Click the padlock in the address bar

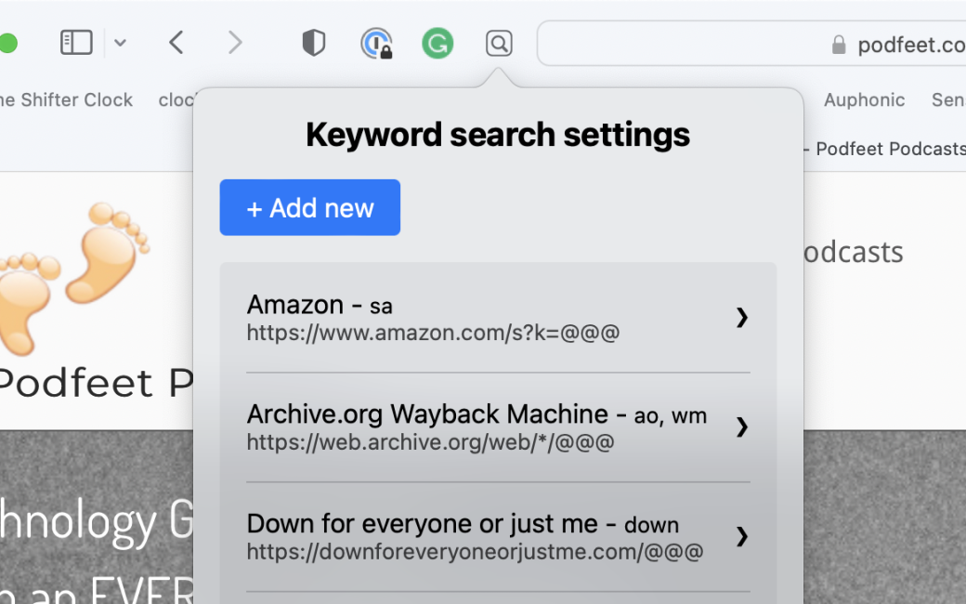(839, 44)
